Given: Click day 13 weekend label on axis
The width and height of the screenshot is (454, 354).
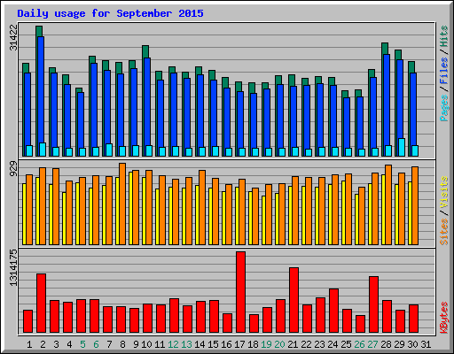Looking at the screenshot, I should pyautogui.click(x=186, y=344).
